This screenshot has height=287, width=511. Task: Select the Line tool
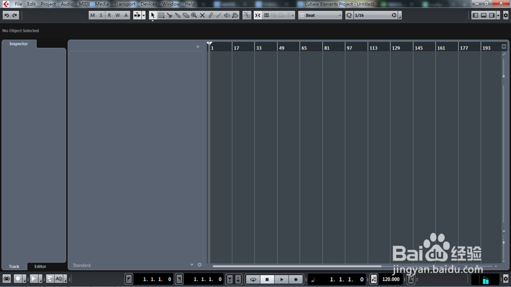point(219,15)
